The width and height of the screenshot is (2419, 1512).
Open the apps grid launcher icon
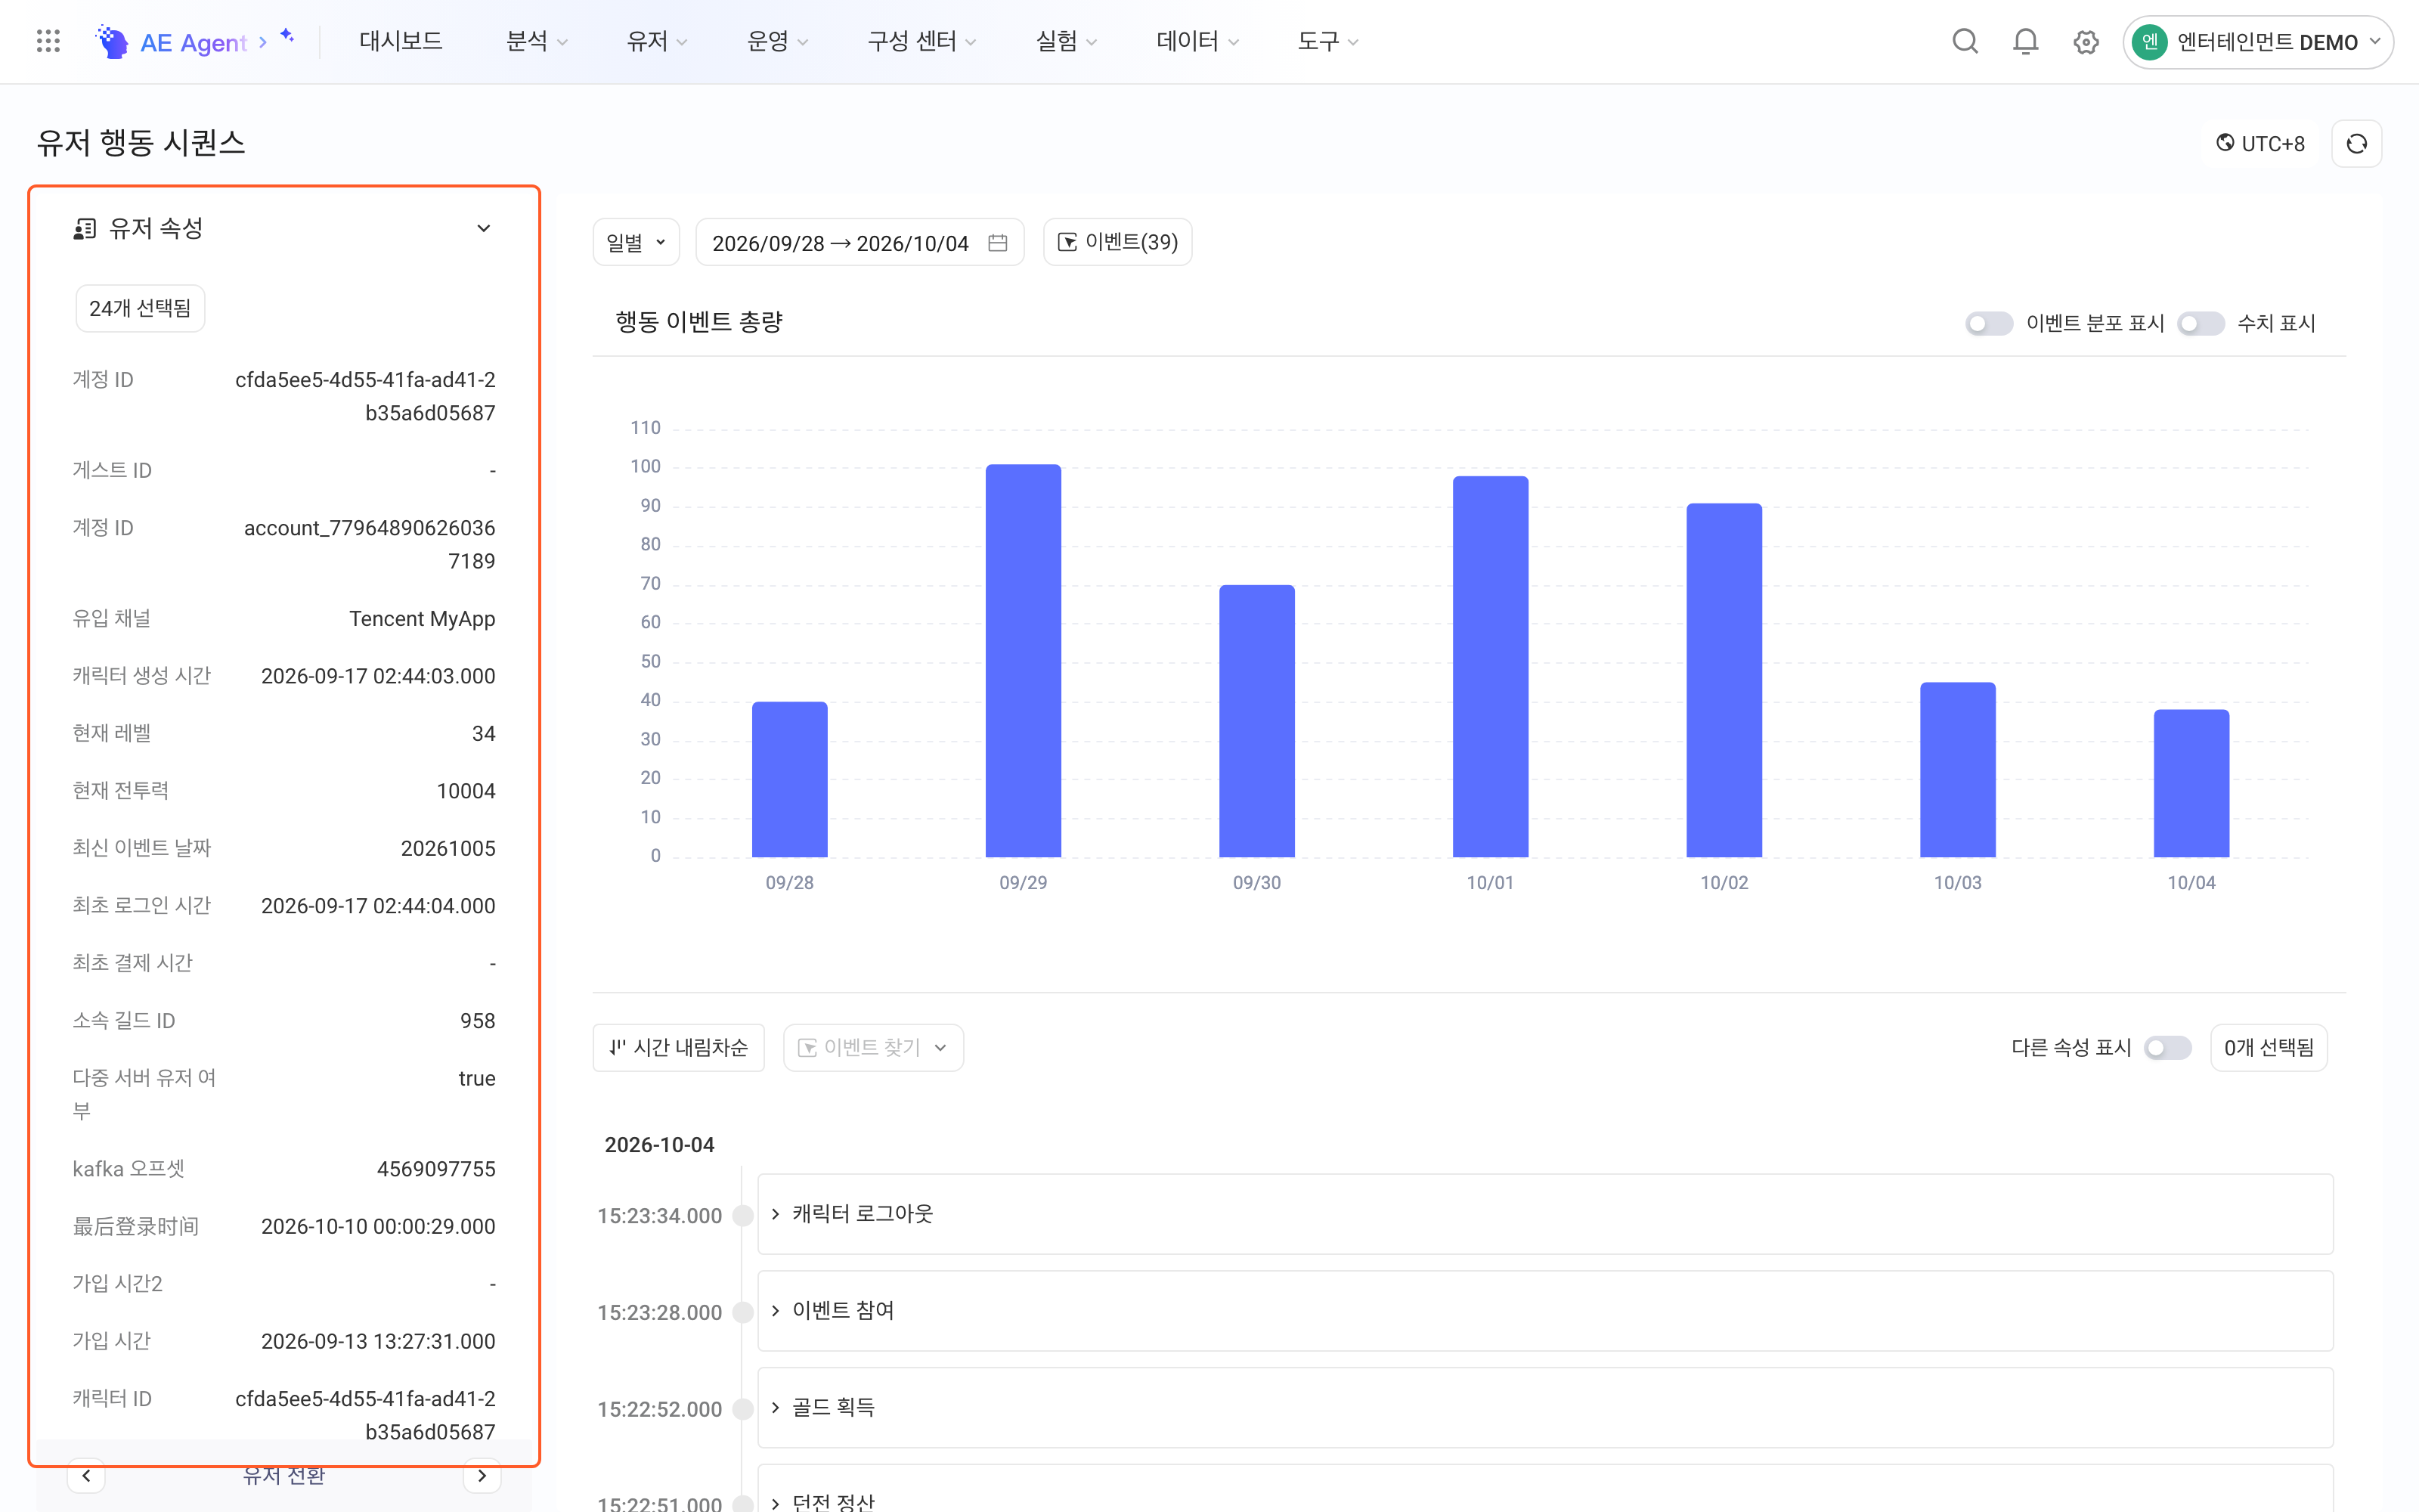[48, 41]
